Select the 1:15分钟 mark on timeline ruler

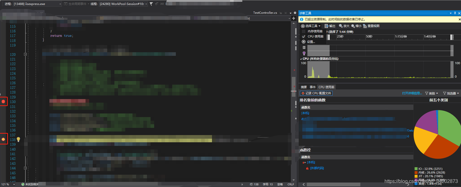click(x=401, y=36)
